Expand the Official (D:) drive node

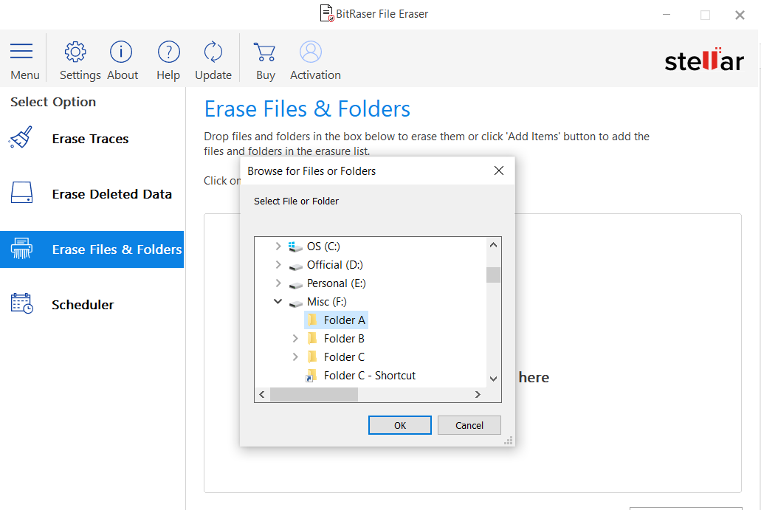(278, 265)
